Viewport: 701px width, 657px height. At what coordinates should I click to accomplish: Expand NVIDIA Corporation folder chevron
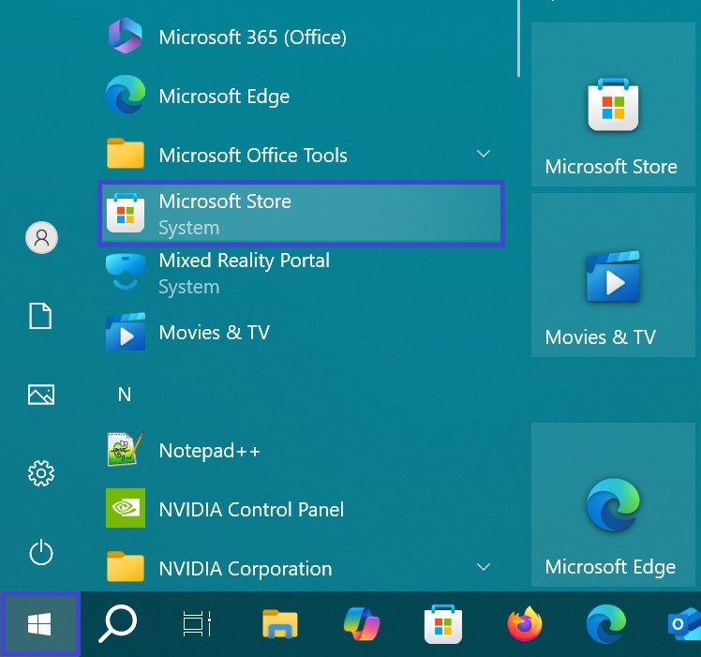click(x=484, y=567)
